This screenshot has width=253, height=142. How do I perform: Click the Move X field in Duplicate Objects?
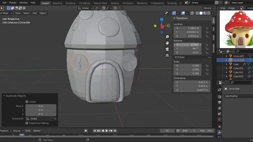click(x=41, y=106)
